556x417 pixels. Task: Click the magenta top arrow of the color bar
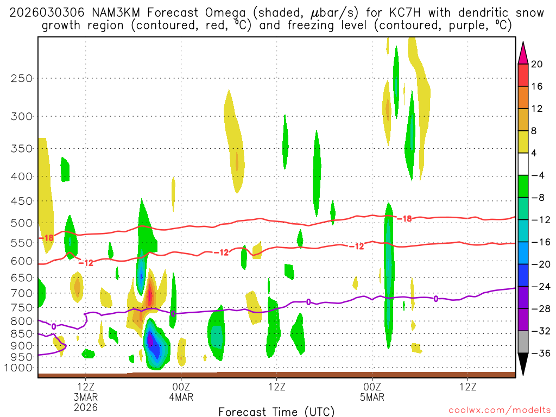click(x=523, y=53)
